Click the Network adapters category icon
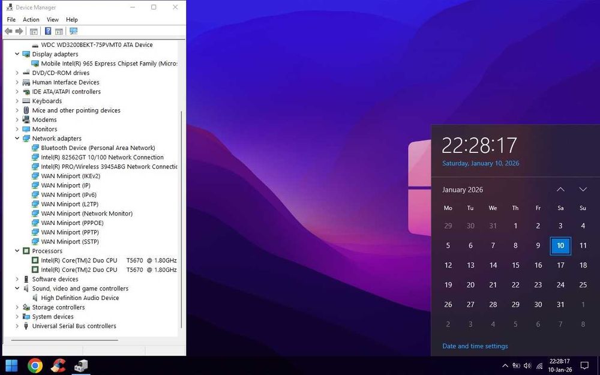 coord(26,139)
